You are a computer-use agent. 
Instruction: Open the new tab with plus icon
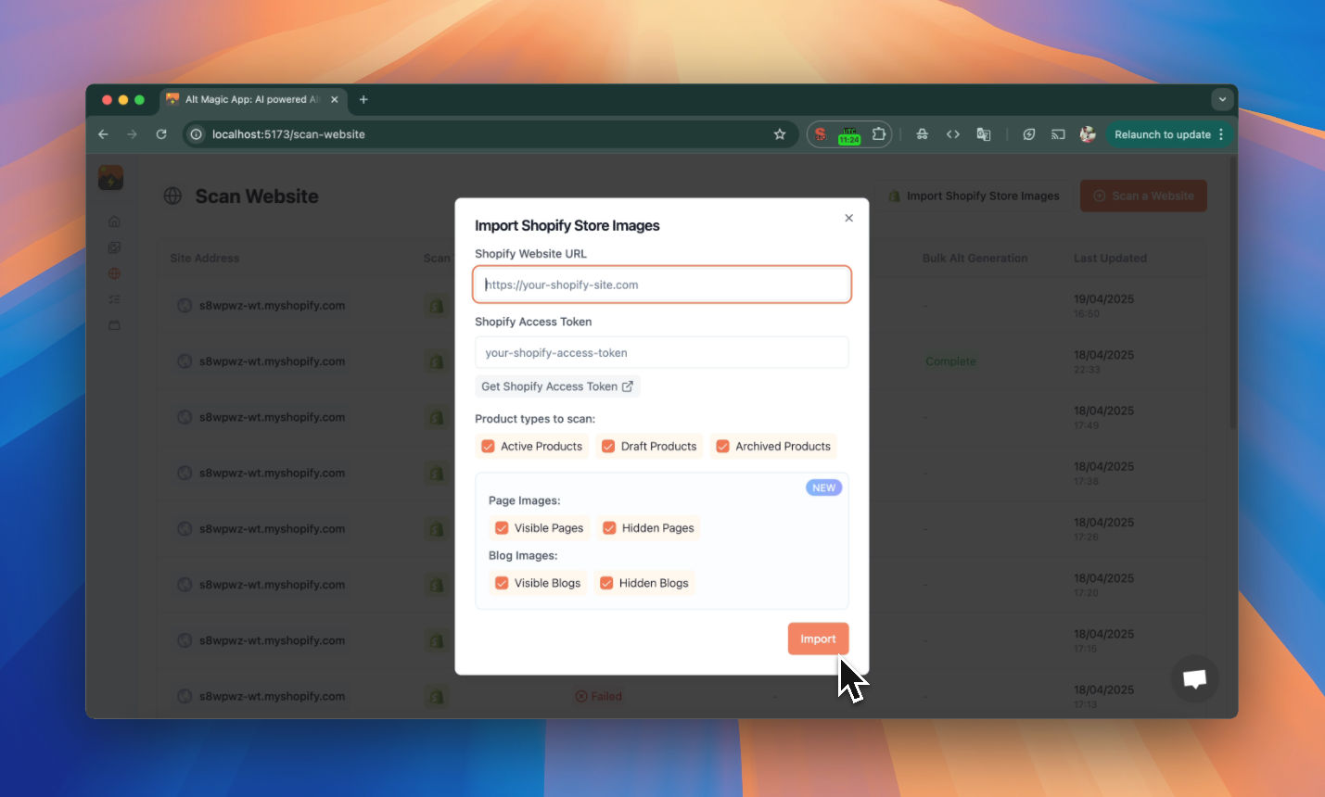coord(363,99)
